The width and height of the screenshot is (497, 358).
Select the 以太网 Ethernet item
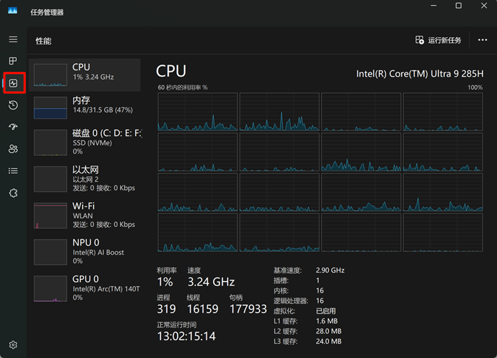(85, 179)
